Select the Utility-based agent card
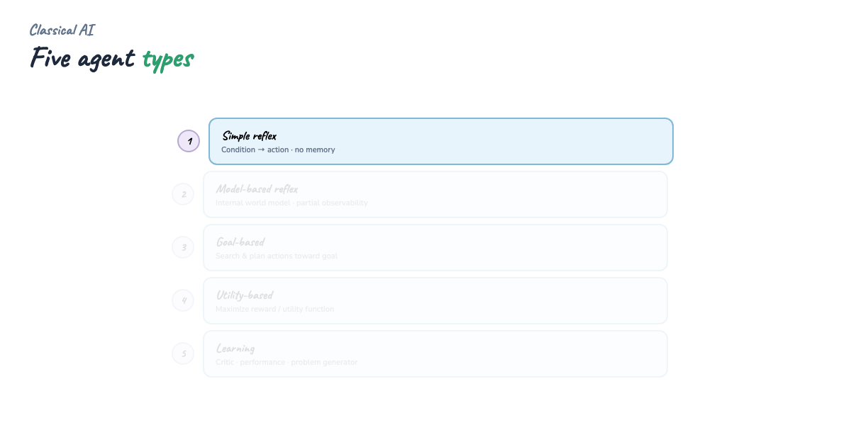The height and width of the screenshot is (425, 851). tap(435, 300)
